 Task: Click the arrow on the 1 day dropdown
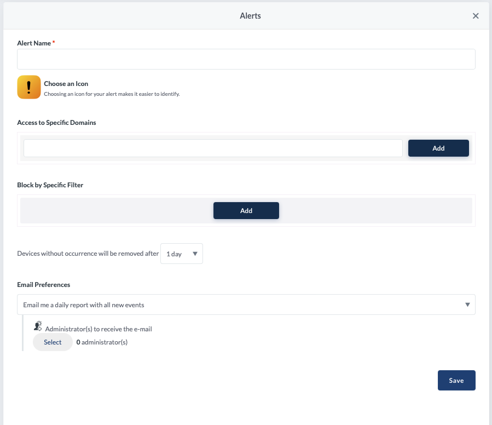(195, 254)
